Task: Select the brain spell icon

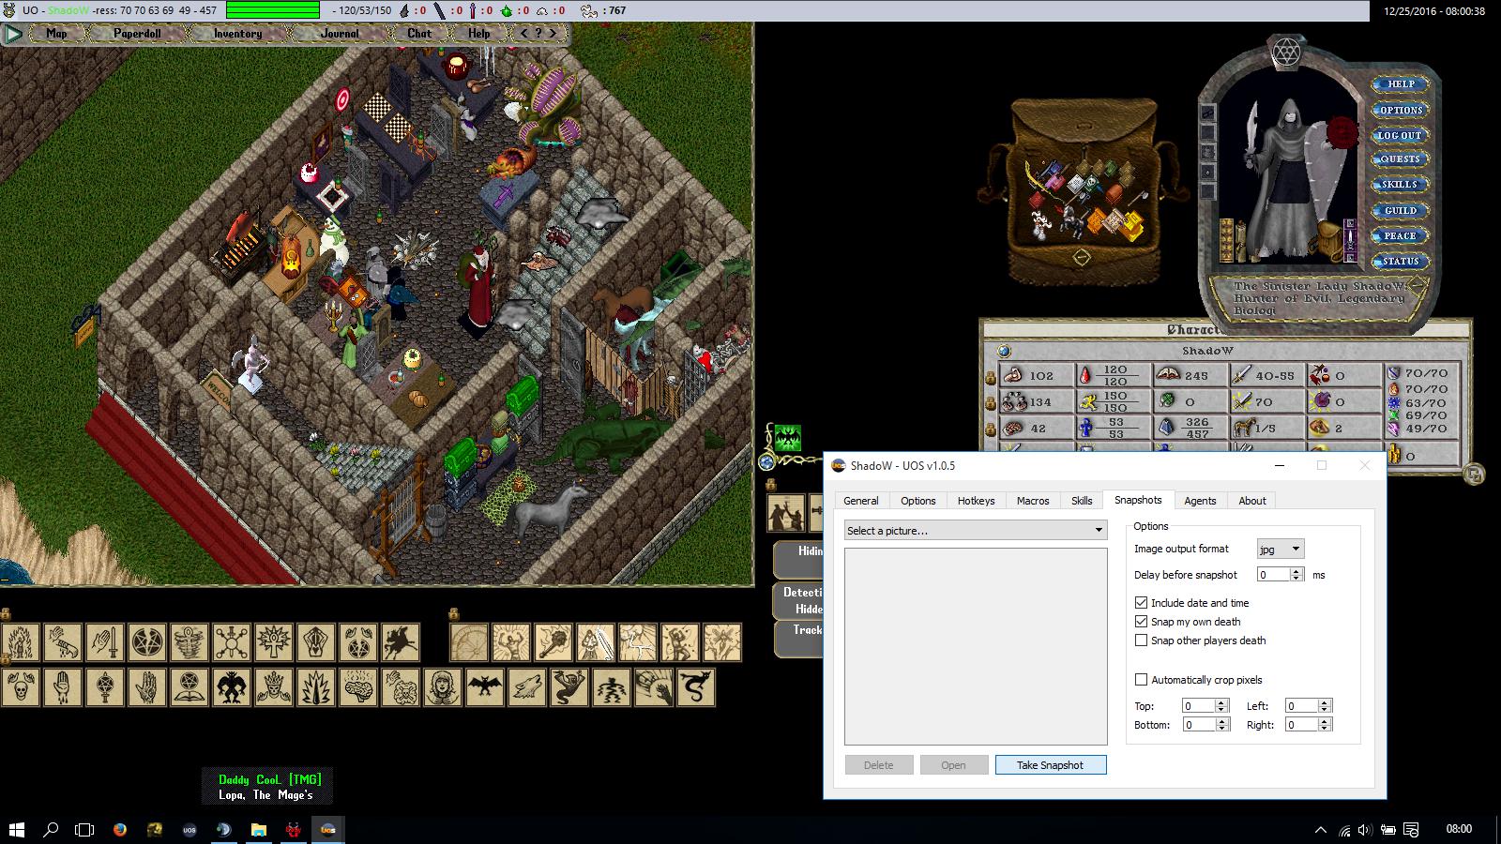Action: tap(358, 687)
